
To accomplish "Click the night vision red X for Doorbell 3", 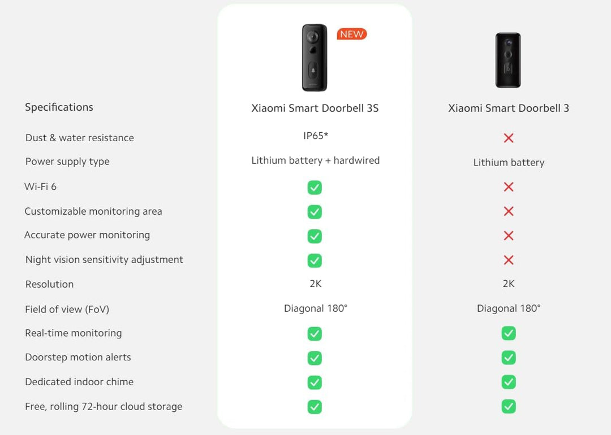I will point(509,260).
